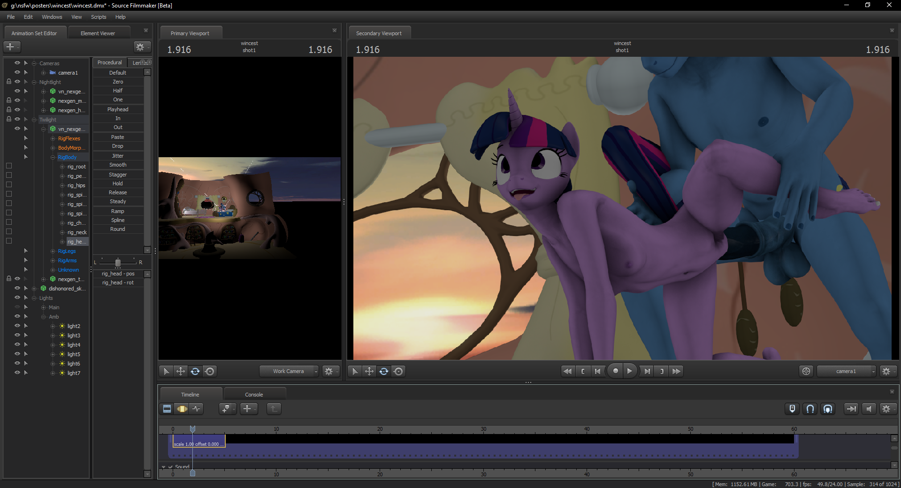Viewport: 901px width, 488px height.
Task: Select the move manipulator in Secondary Viewport
Action: click(369, 371)
